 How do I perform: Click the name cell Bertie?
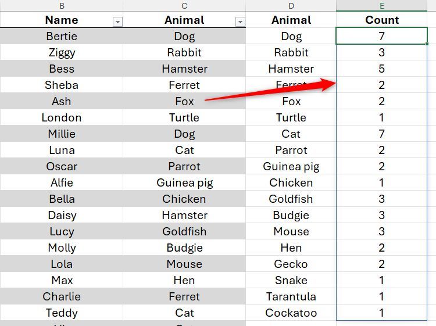[62, 36]
